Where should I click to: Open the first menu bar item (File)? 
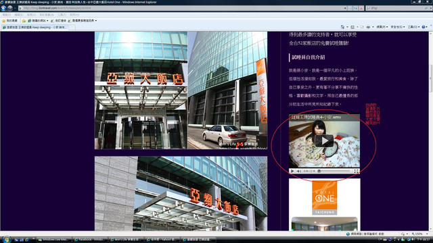pos(6,15)
